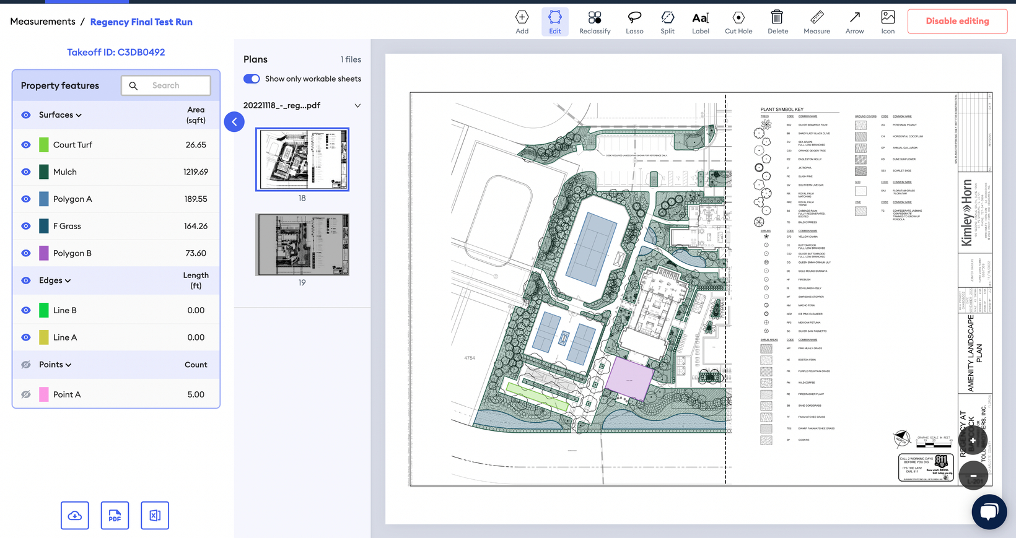Download as PDF file icon

[115, 515]
